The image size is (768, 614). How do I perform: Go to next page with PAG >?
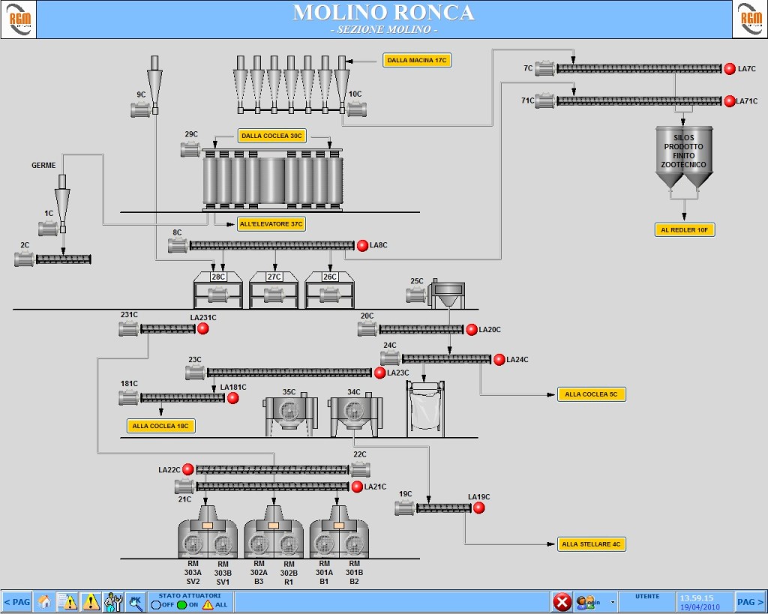tap(750, 602)
